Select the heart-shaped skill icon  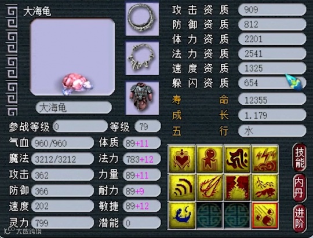click(182, 159)
